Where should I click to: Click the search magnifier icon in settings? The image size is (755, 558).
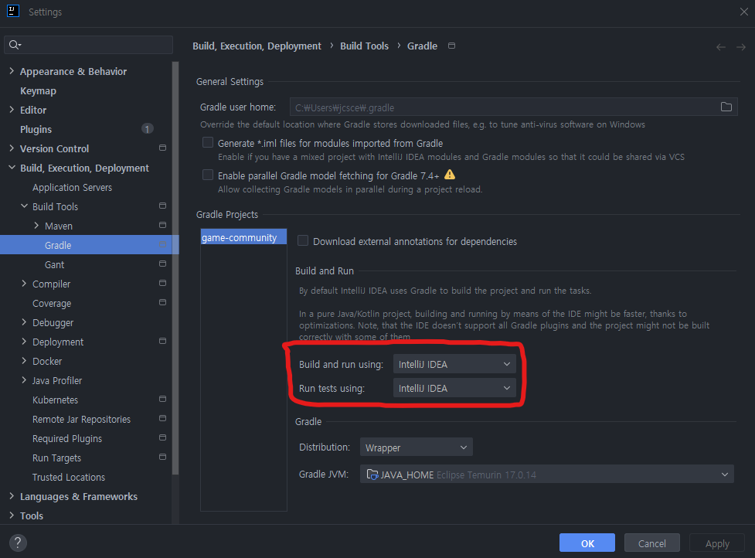[x=15, y=45]
